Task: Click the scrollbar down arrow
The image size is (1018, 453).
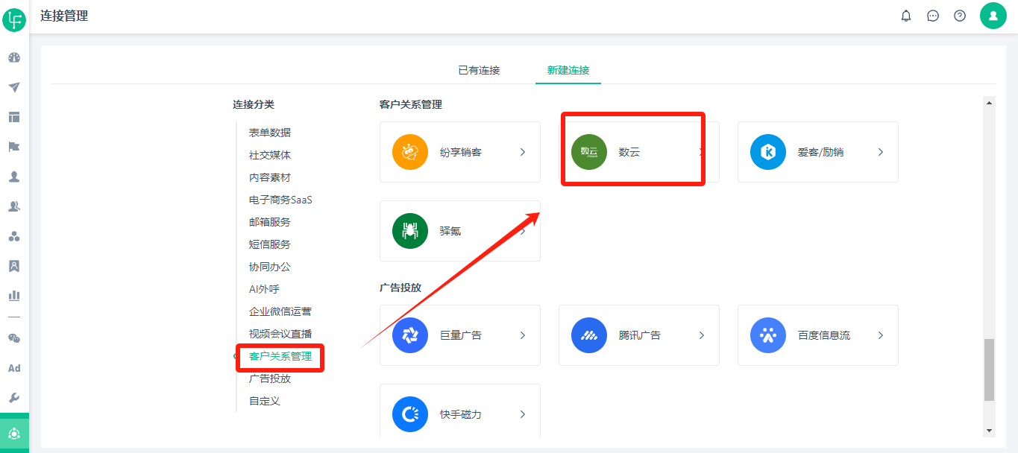Action: [x=989, y=431]
